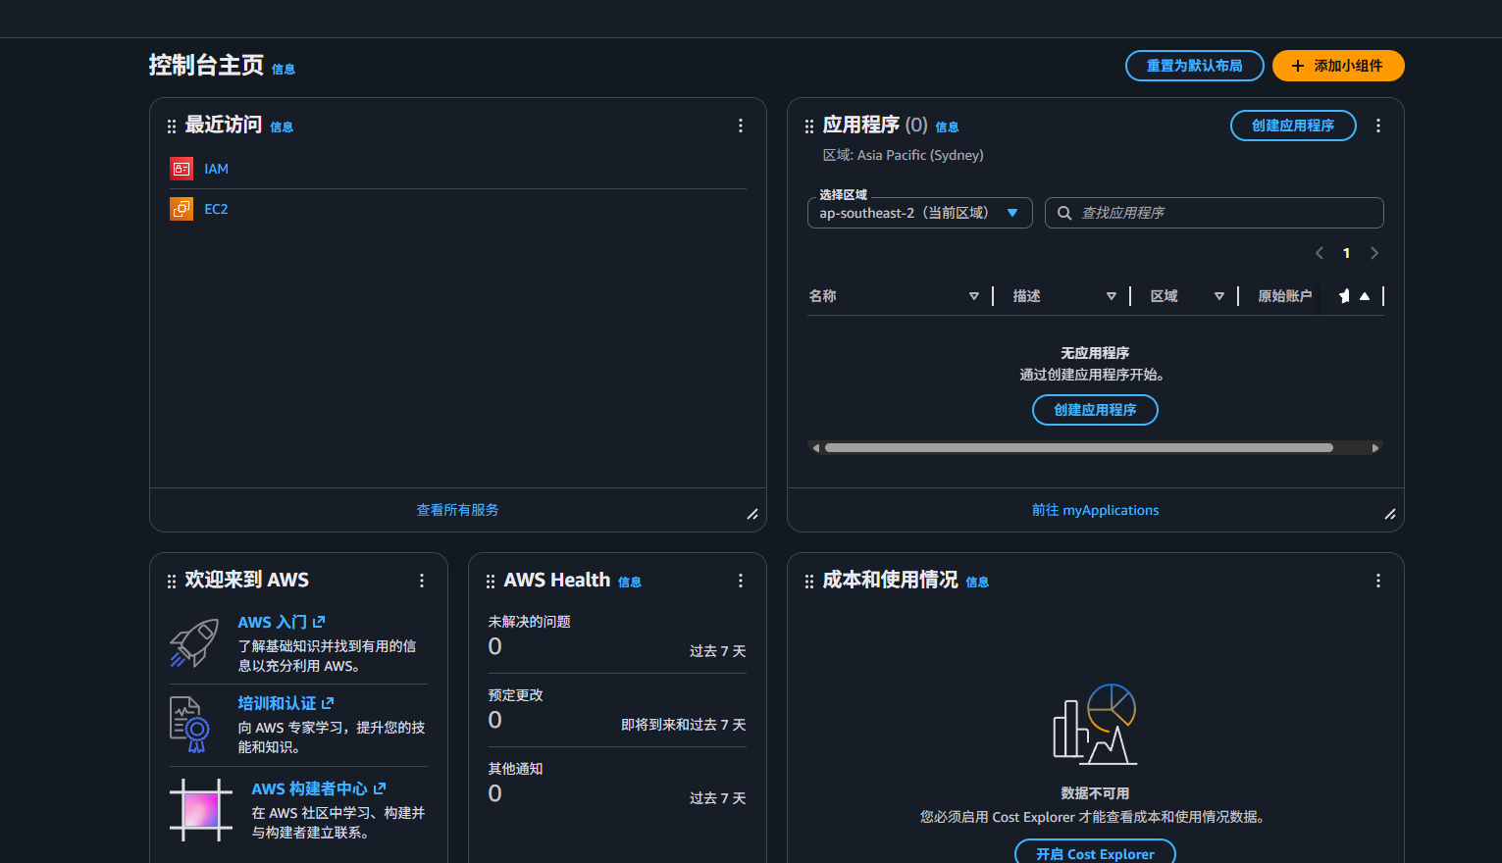Open the AWS 构建者中心 external link
The image size is (1502, 863).
pos(319,788)
